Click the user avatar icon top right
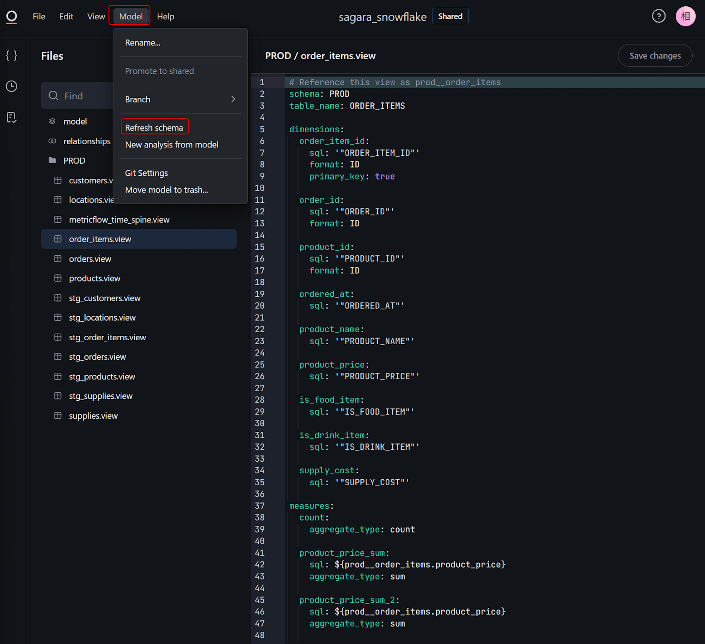The image size is (705, 644). coord(688,16)
